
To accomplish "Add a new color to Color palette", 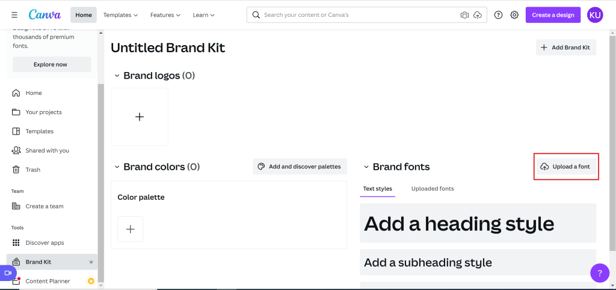I will coord(131,229).
